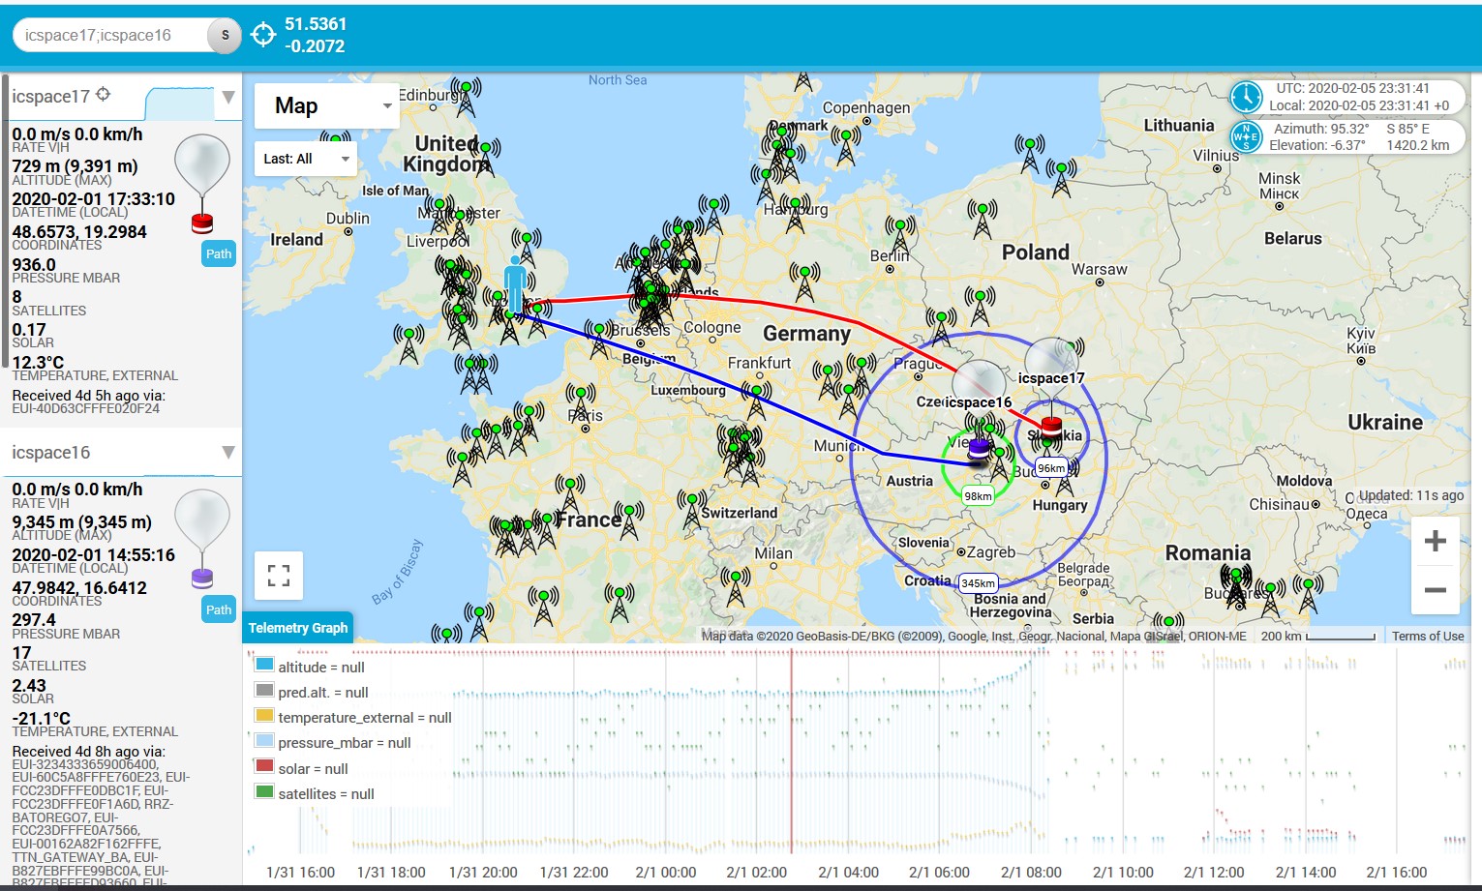Zoom in on the map
This screenshot has height=891, width=1482.
point(1436,541)
